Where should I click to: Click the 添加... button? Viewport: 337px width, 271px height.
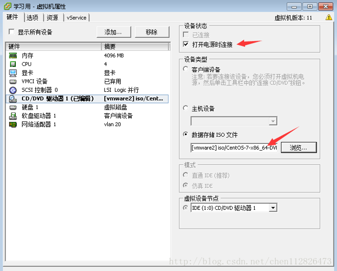coord(114,32)
